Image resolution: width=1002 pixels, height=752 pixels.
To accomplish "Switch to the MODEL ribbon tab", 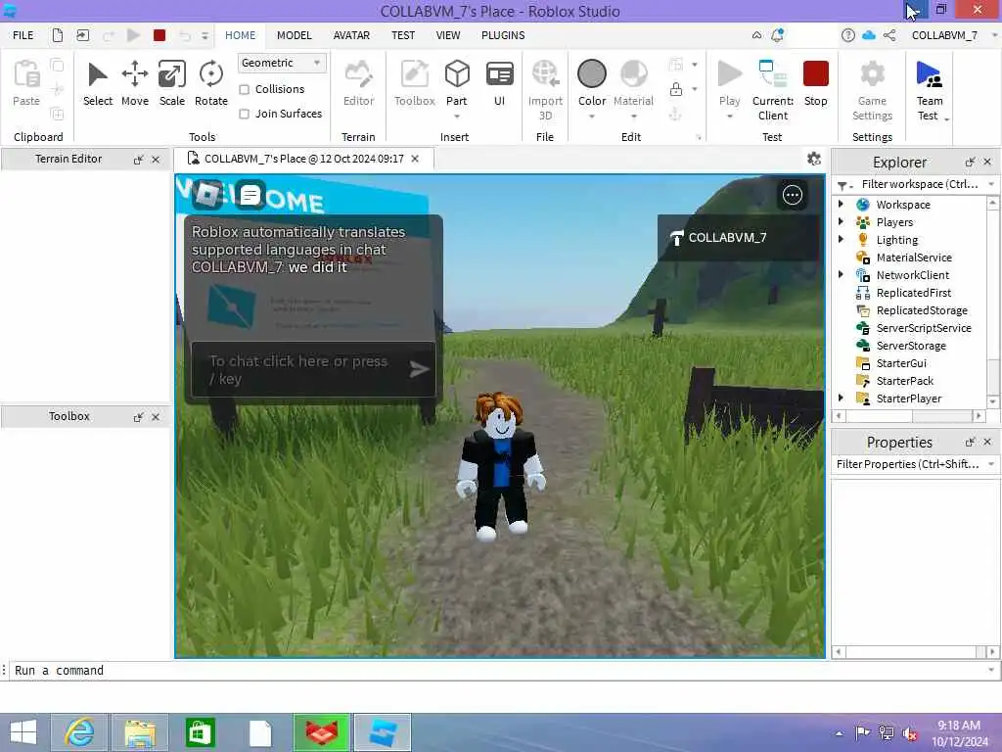I will coord(294,35).
